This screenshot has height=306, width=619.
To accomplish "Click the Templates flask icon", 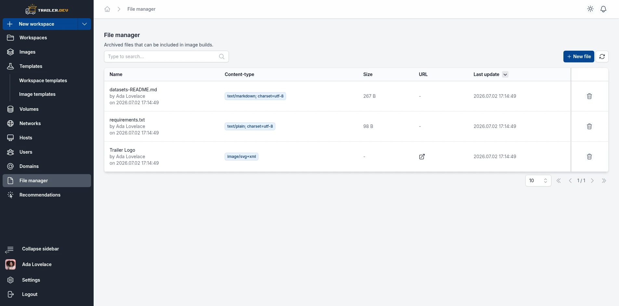I will tap(10, 66).
